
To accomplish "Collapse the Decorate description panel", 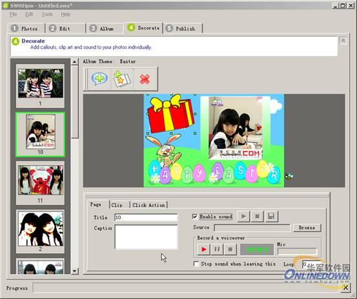I will 343,41.
